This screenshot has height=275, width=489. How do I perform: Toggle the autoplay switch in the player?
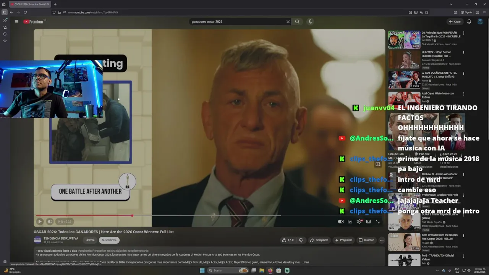tap(341, 222)
